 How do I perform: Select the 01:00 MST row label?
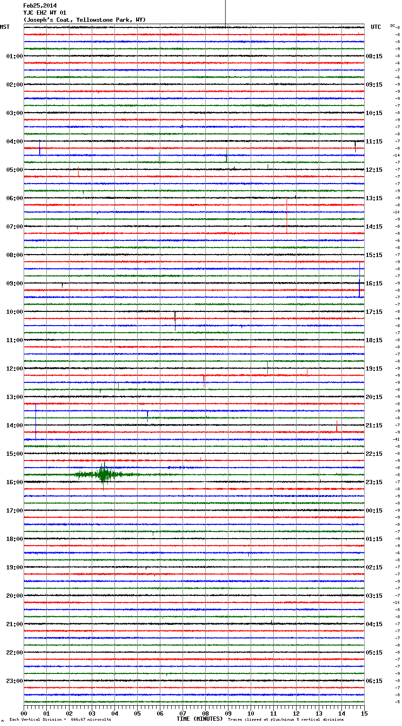click(15, 56)
